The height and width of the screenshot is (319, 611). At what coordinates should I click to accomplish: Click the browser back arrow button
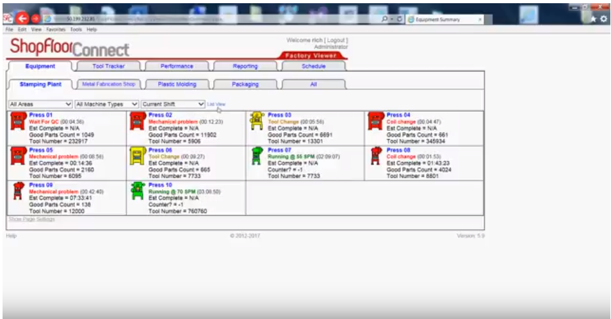[x=23, y=19]
